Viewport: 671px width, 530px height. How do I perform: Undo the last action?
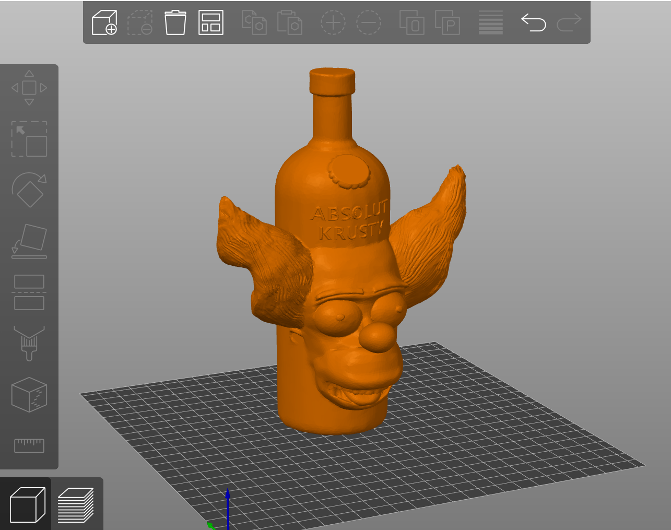[x=534, y=22]
